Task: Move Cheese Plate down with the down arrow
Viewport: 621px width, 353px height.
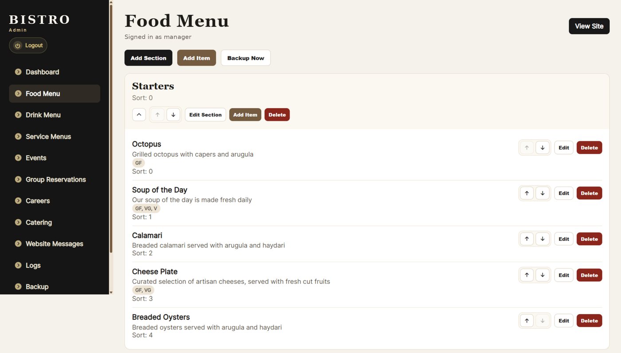Action: coord(542,275)
